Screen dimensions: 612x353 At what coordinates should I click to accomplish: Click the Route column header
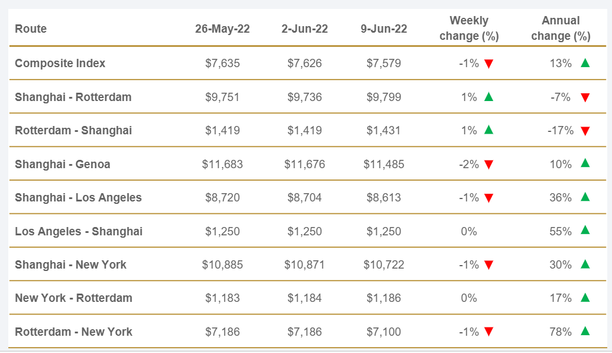click(x=31, y=29)
